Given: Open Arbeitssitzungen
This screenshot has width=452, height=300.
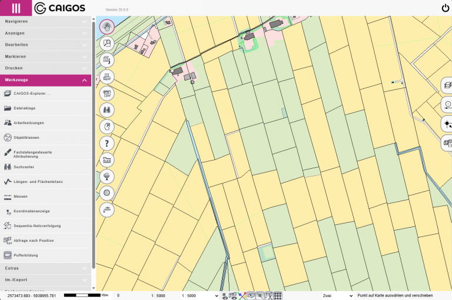Looking at the screenshot, I should [x=45, y=123].
